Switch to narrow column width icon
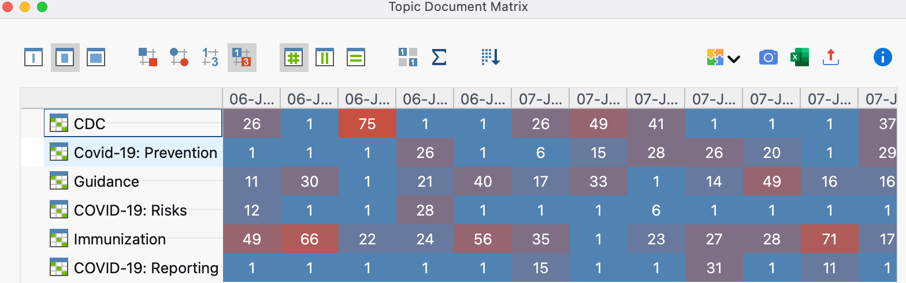This screenshot has width=906, height=283. click(34, 58)
